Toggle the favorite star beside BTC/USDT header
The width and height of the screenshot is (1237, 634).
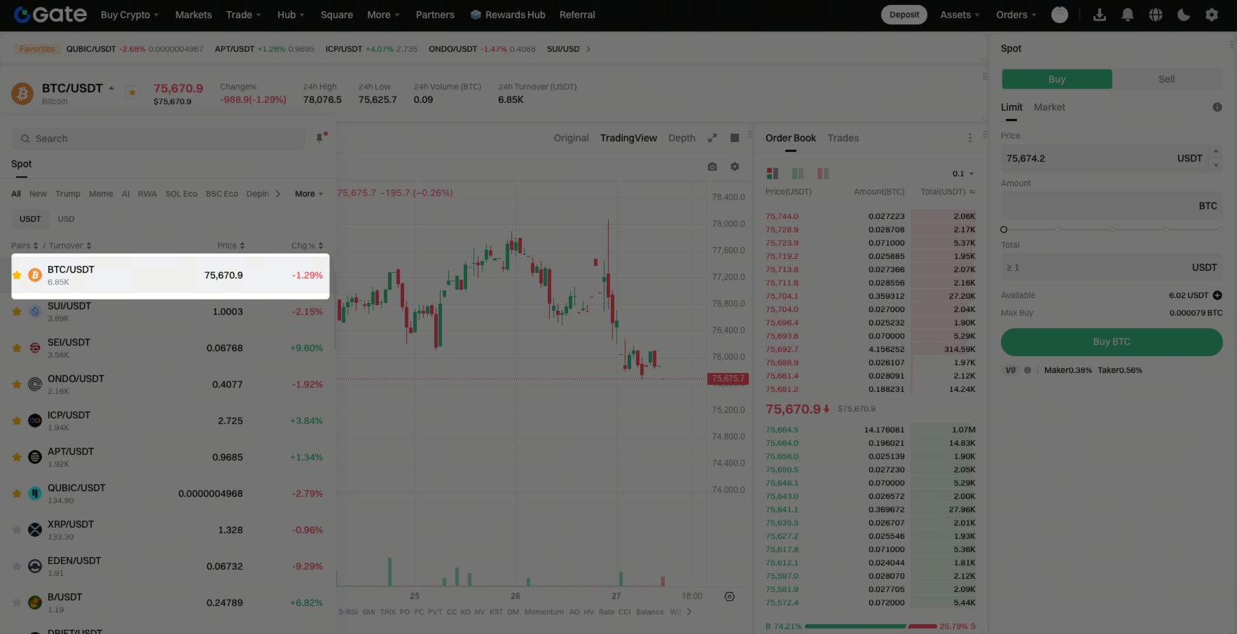click(x=132, y=92)
